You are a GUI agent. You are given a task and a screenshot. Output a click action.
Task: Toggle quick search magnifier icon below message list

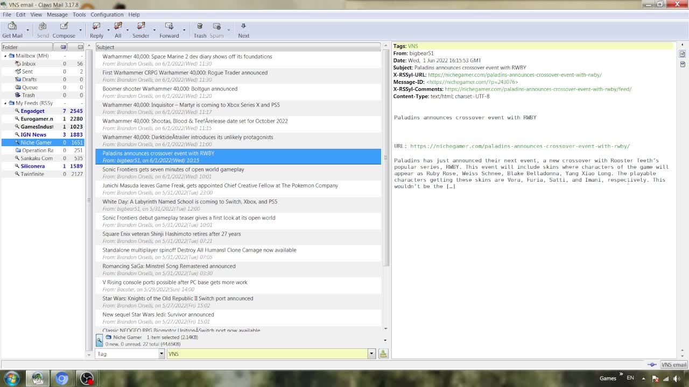tap(100, 340)
